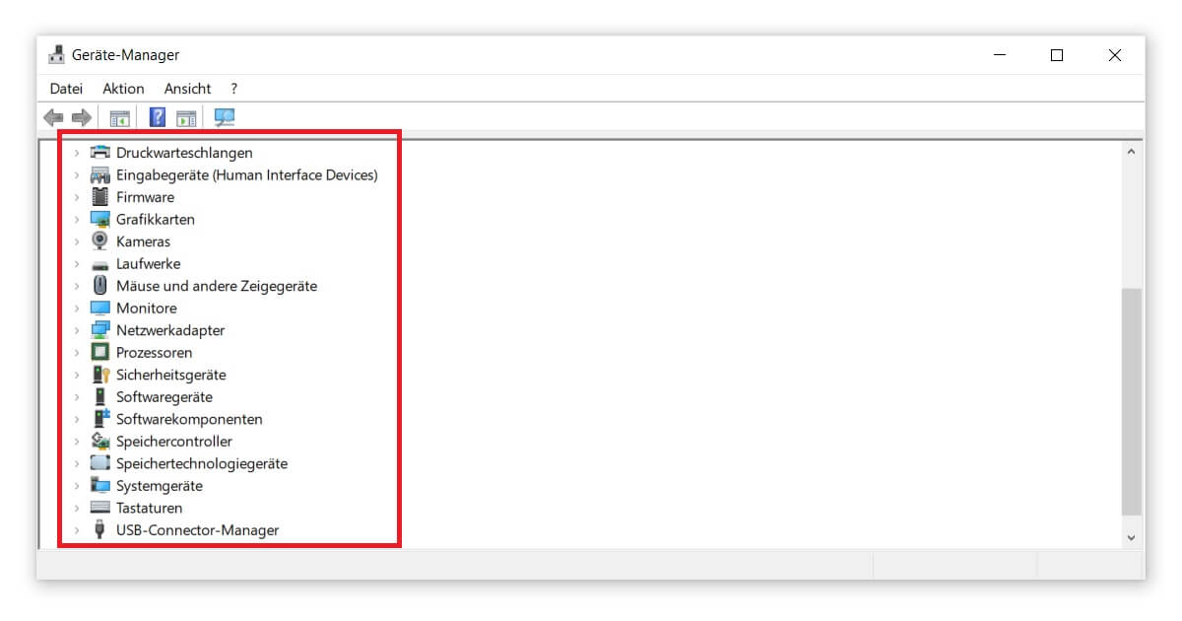Click the Forward arrow toolbar icon
This screenshot has height=621, width=1182.
(x=82, y=118)
